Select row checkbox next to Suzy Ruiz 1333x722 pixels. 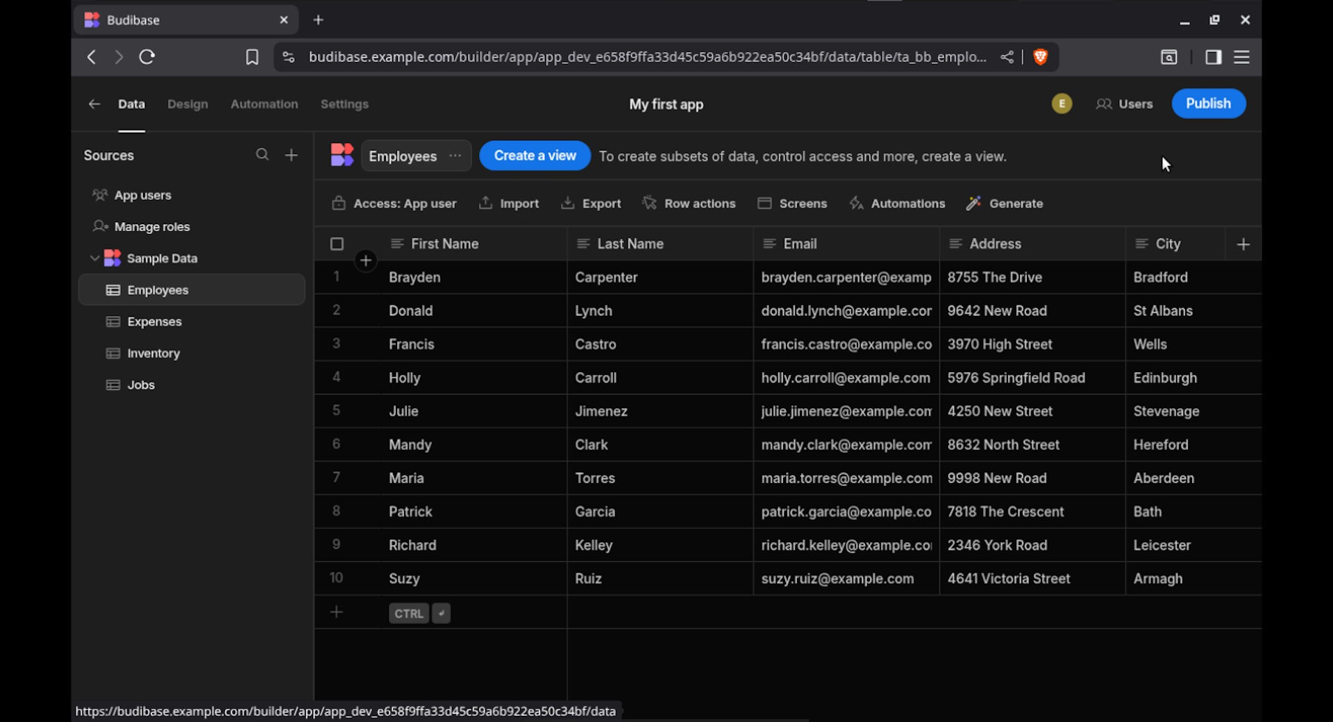pyautogui.click(x=337, y=578)
